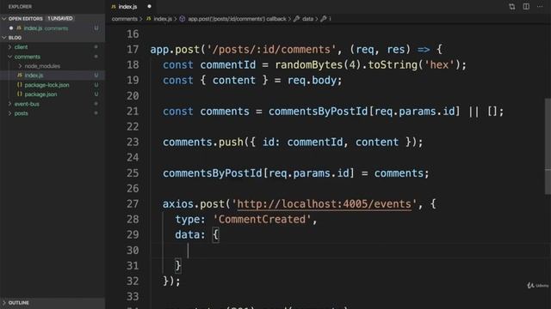The image size is (551, 309).
Task: Follow the http://localhost:4005/events link
Action: point(324,204)
